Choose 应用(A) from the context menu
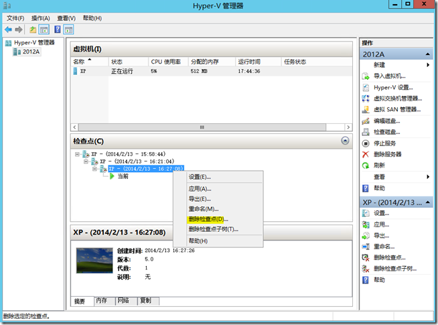Image resolution: width=438 pixels, height=325 pixels. click(x=218, y=189)
